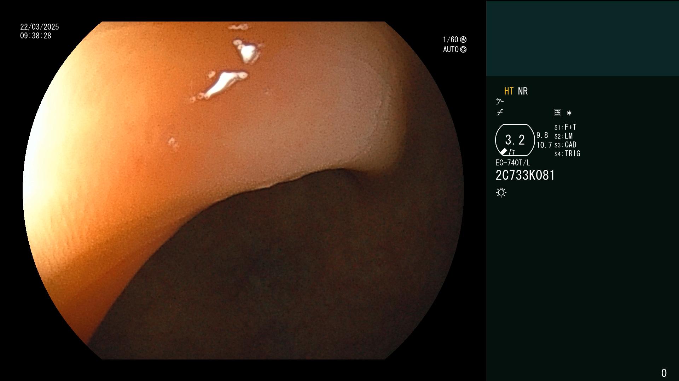Click the hollow rectangle channel marker in scope diagram
The image size is (679, 381).
512,152
